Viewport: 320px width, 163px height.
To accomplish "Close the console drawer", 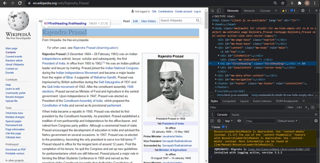I will click(x=316, y=115).
